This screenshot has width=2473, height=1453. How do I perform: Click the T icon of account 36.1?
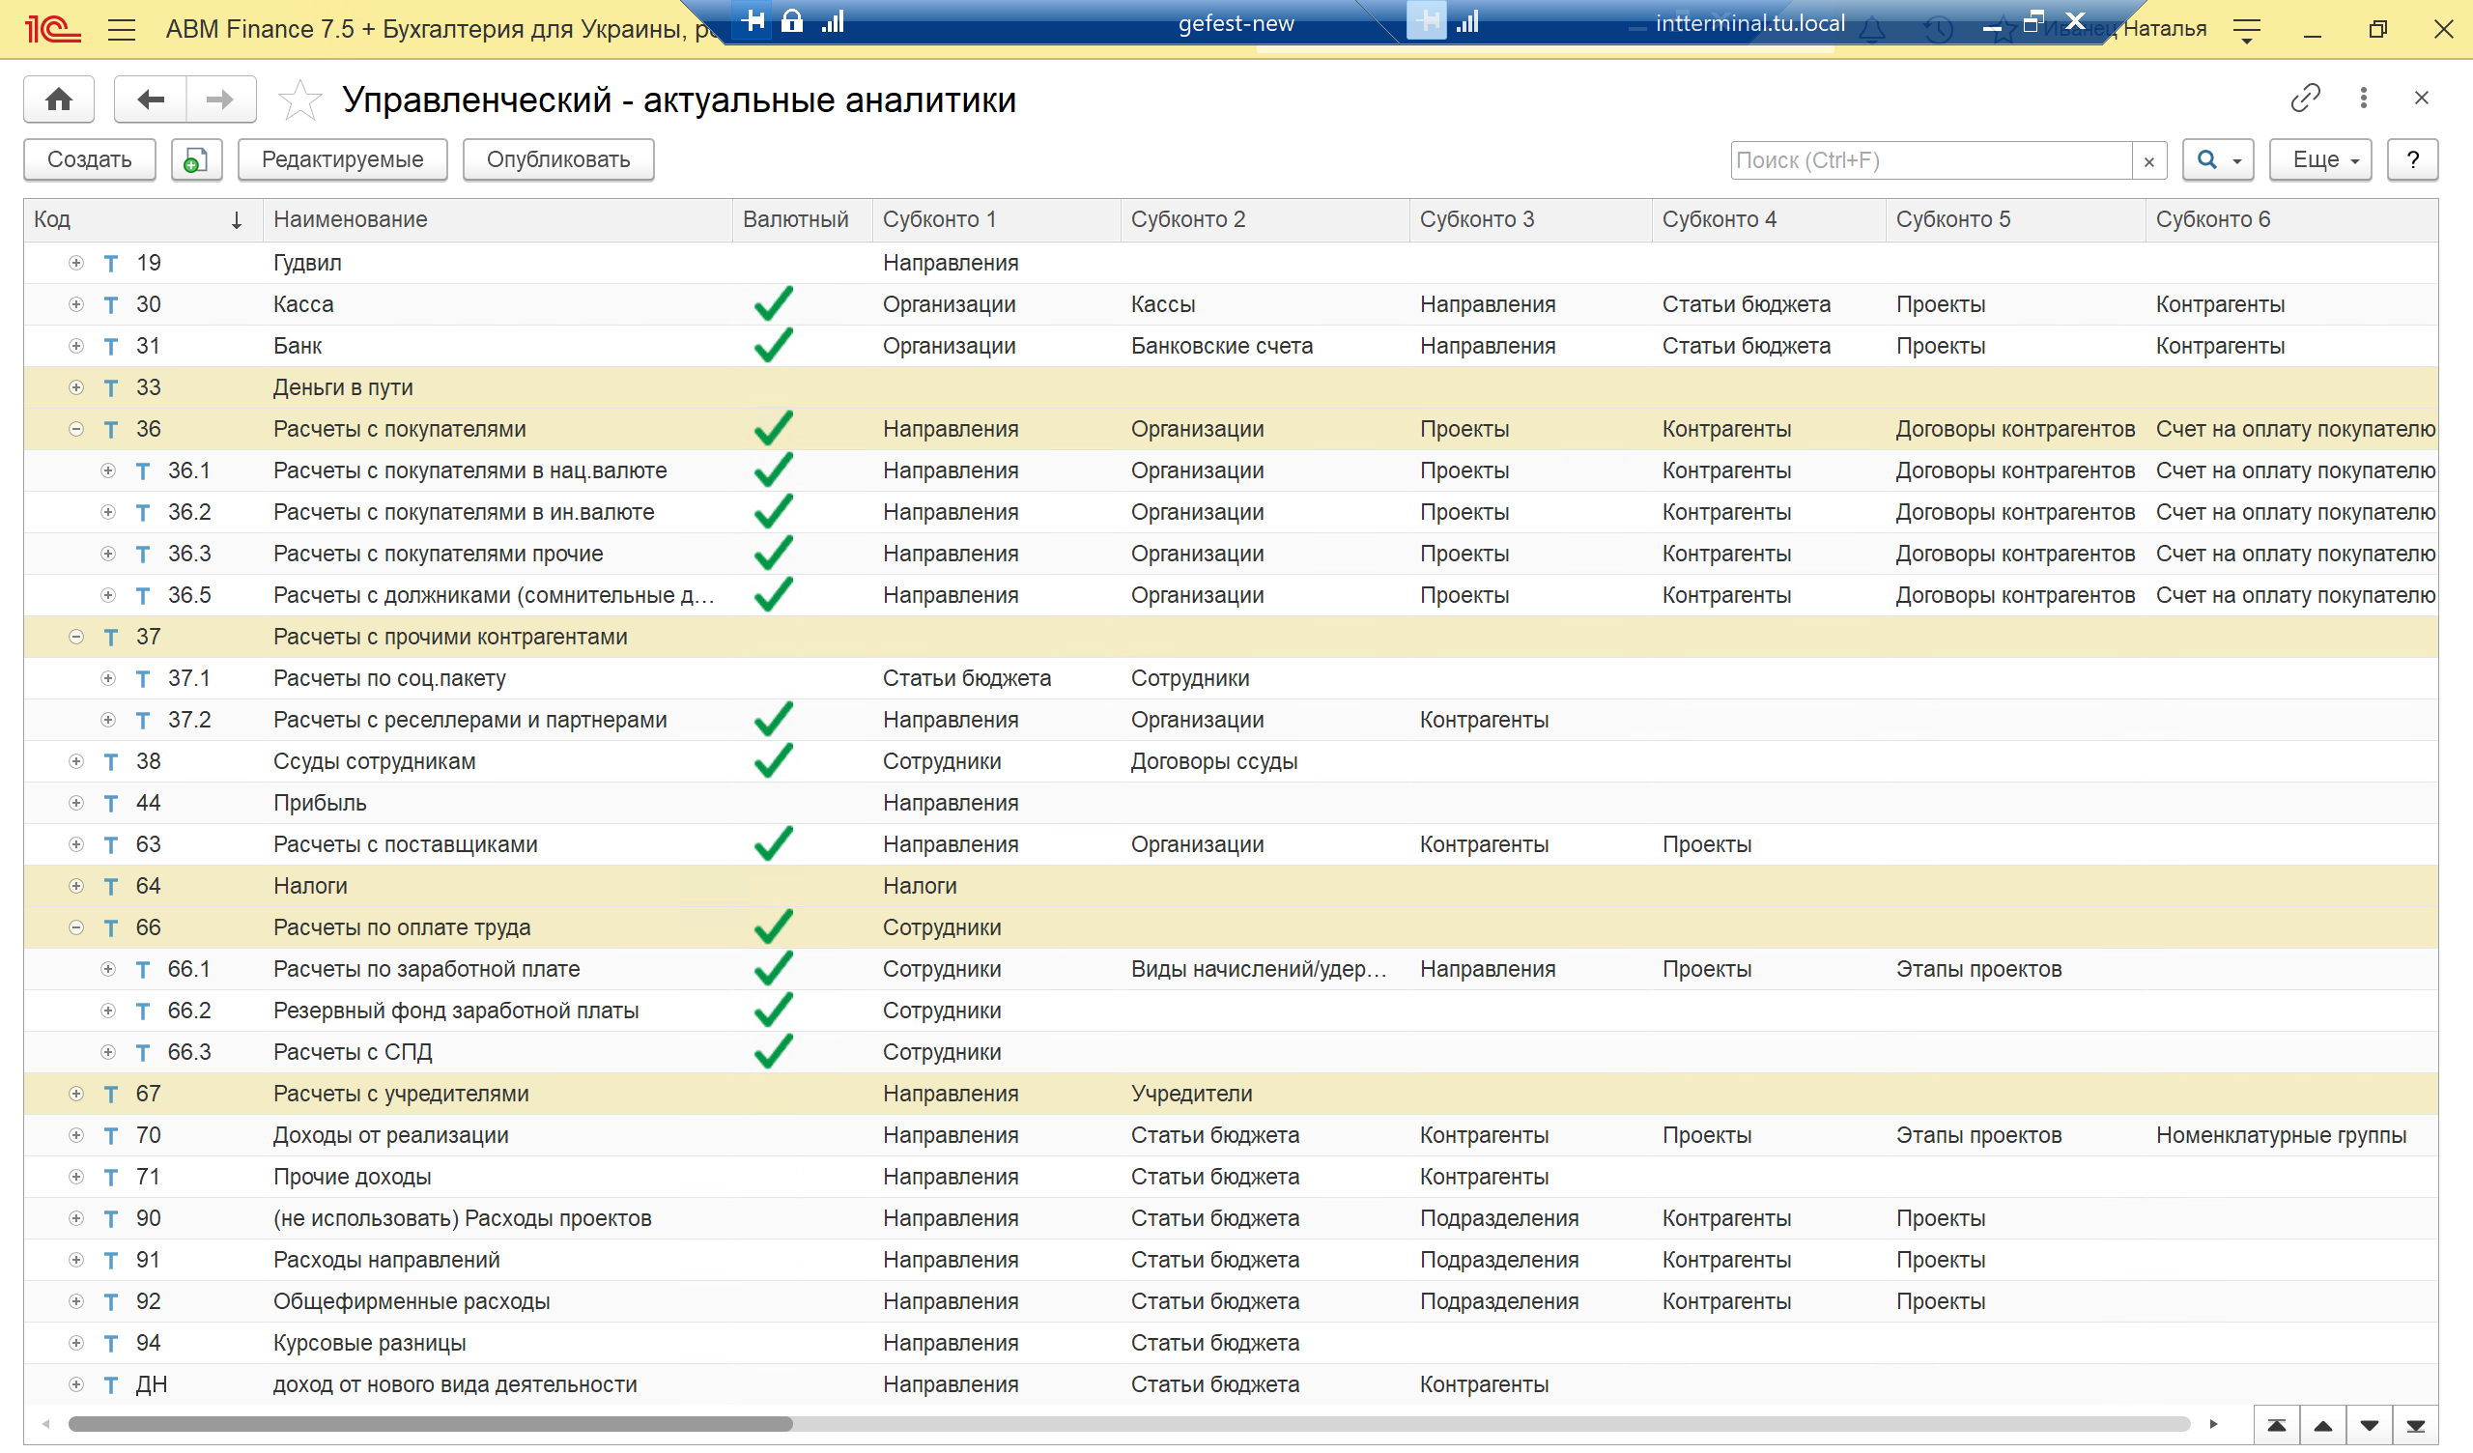click(x=142, y=471)
